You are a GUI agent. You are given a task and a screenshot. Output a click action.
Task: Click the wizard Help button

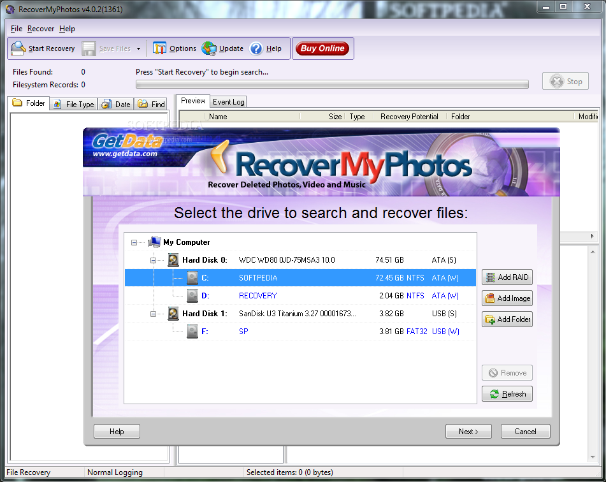coord(117,432)
